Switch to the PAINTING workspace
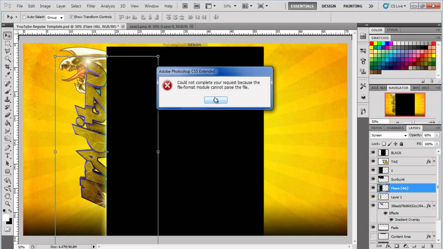443x249 pixels. point(353,6)
